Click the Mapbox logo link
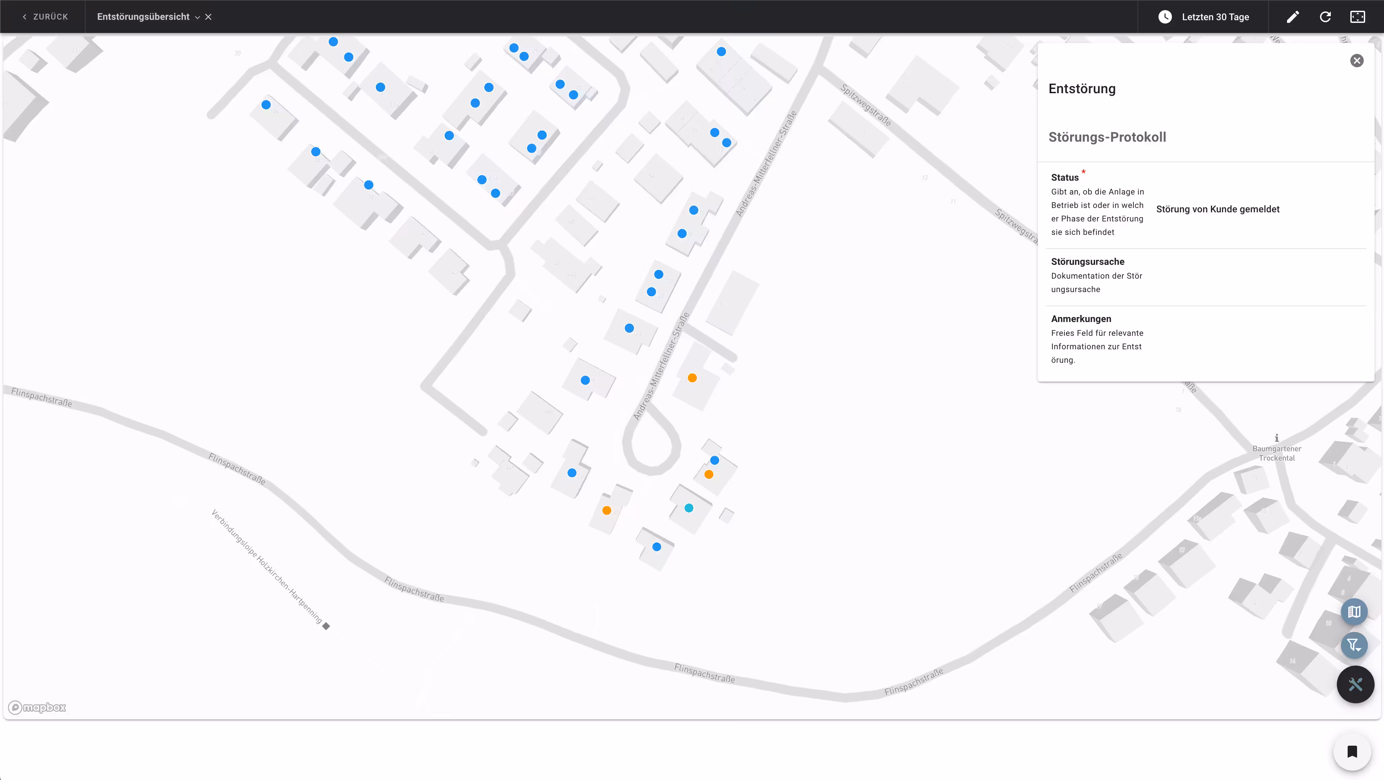Image resolution: width=1384 pixels, height=780 pixels. click(x=37, y=708)
